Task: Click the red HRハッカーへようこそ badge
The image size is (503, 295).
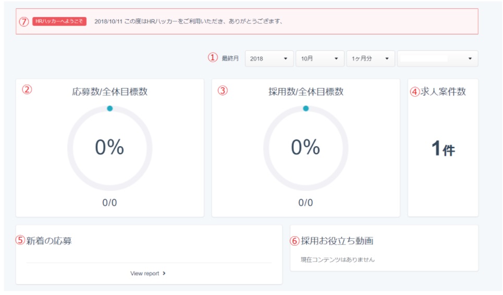Action: click(x=59, y=22)
